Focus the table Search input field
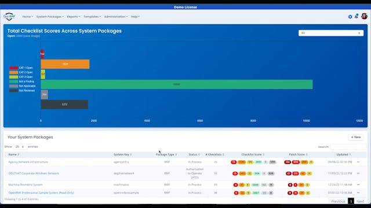Image resolution: width=371 pixels, height=208 pixels. (x=348, y=147)
